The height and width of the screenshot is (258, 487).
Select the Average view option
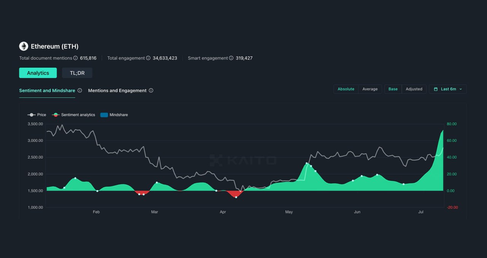click(370, 89)
